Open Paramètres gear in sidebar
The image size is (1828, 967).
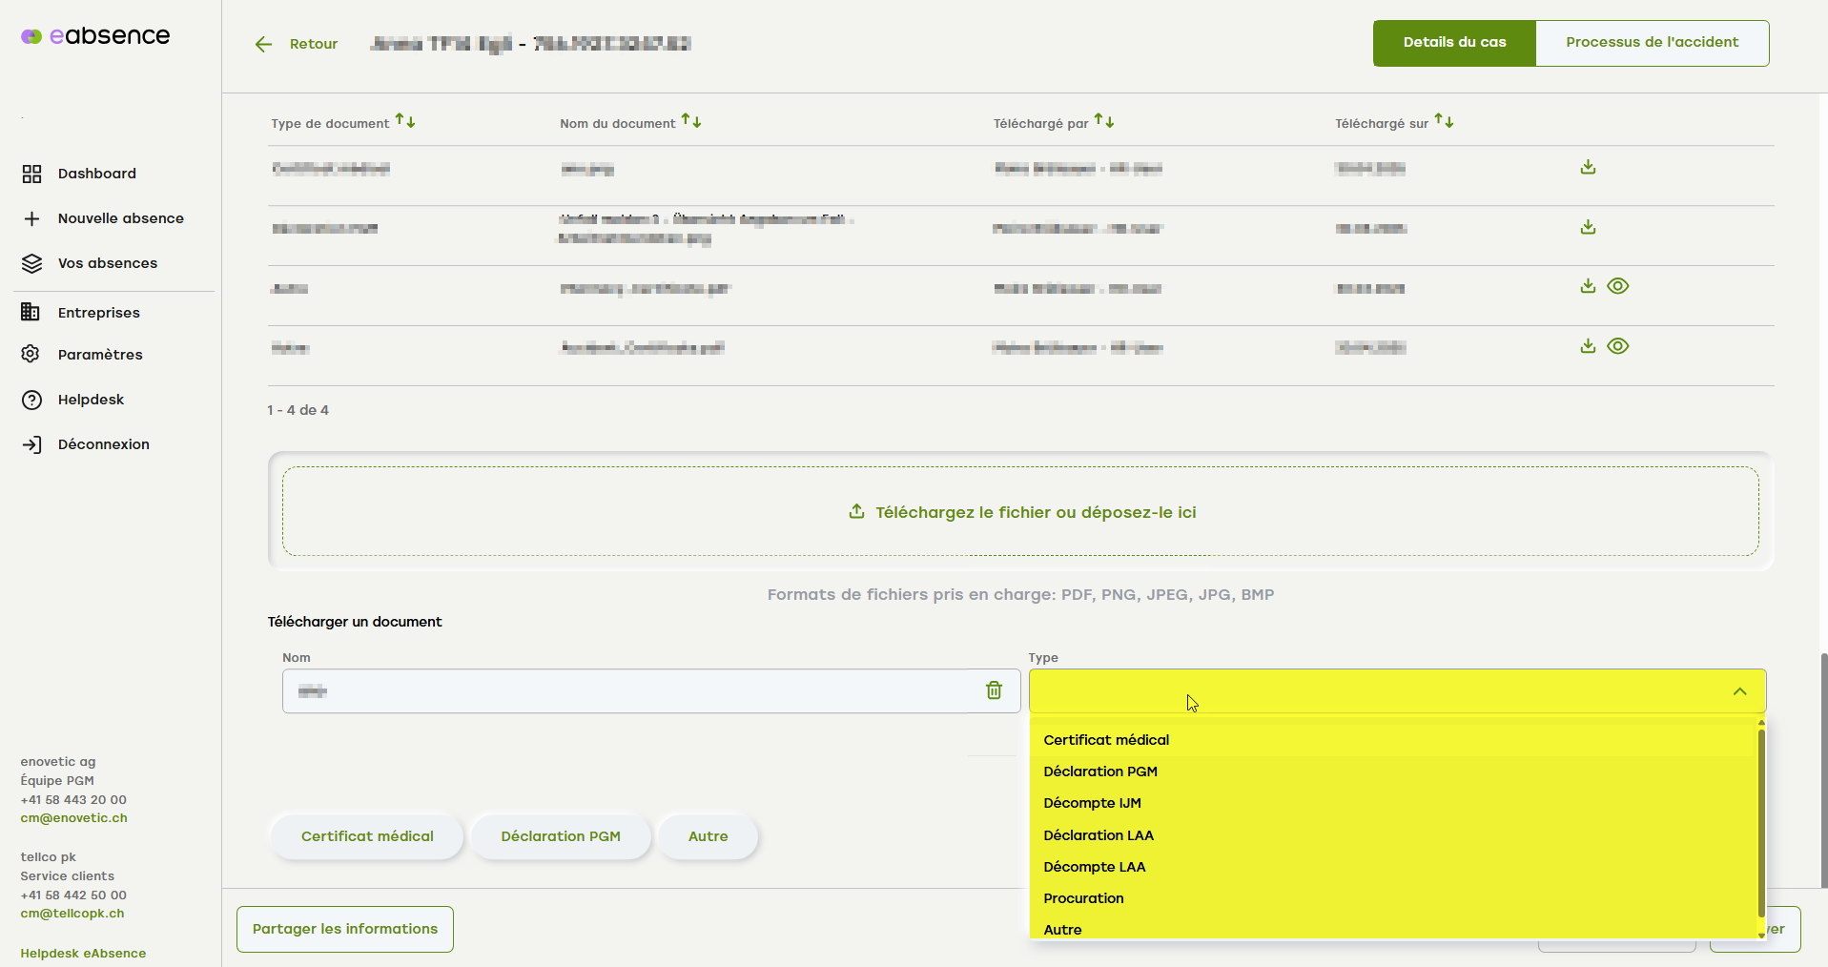pos(31,355)
